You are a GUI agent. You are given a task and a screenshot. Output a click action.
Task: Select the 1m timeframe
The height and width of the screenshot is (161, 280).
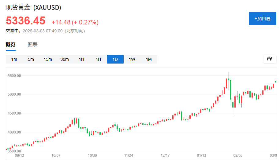point(14,59)
